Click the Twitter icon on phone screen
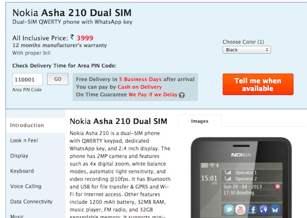This screenshot has width=307, height=218. click(x=229, y=209)
